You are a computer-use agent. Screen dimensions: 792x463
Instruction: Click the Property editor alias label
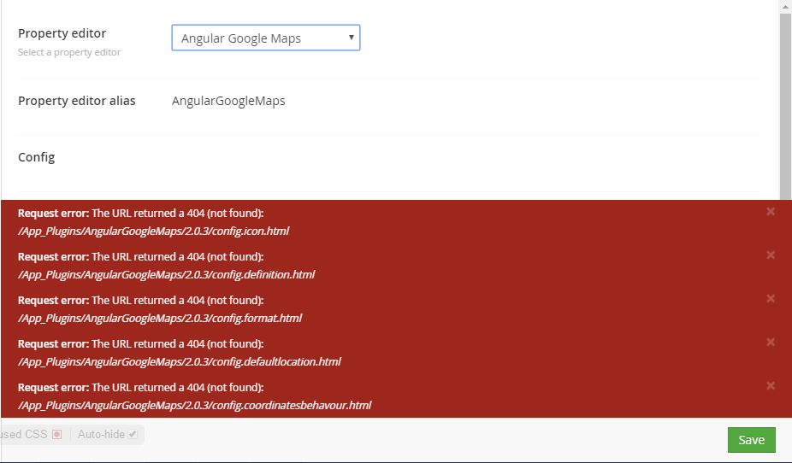pos(77,101)
